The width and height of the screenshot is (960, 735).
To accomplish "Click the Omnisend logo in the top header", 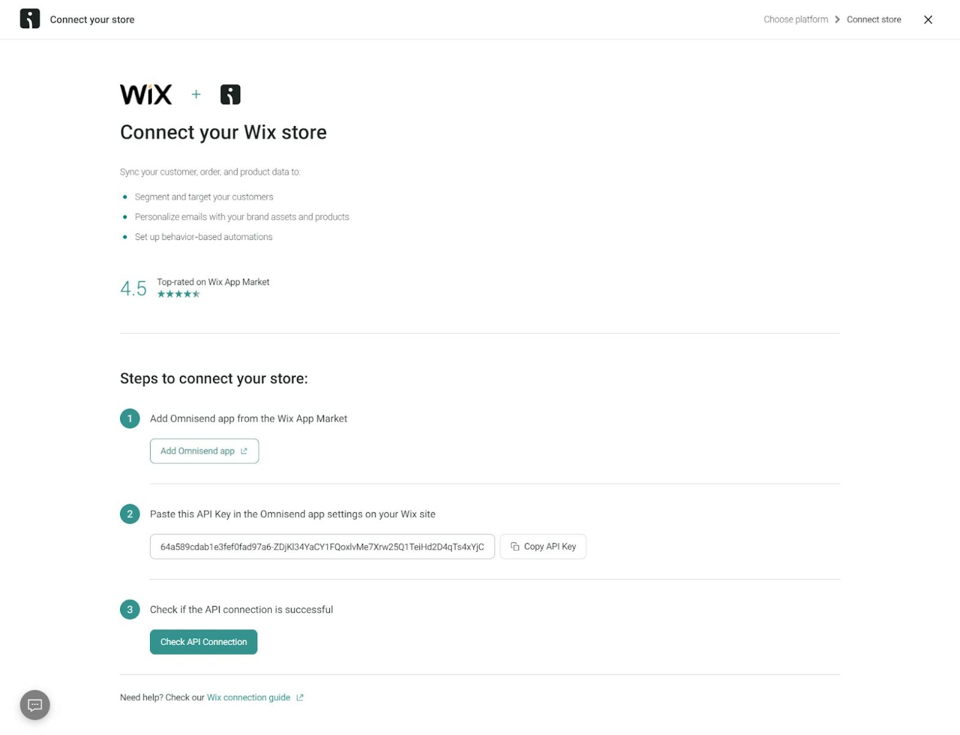I will coord(29,19).
